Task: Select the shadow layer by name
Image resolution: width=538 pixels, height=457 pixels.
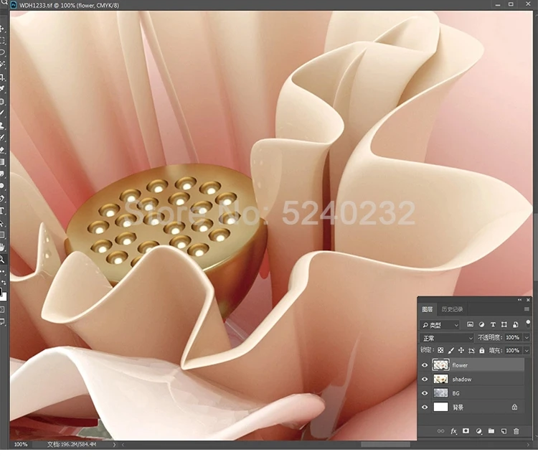Action: [462, 379]
